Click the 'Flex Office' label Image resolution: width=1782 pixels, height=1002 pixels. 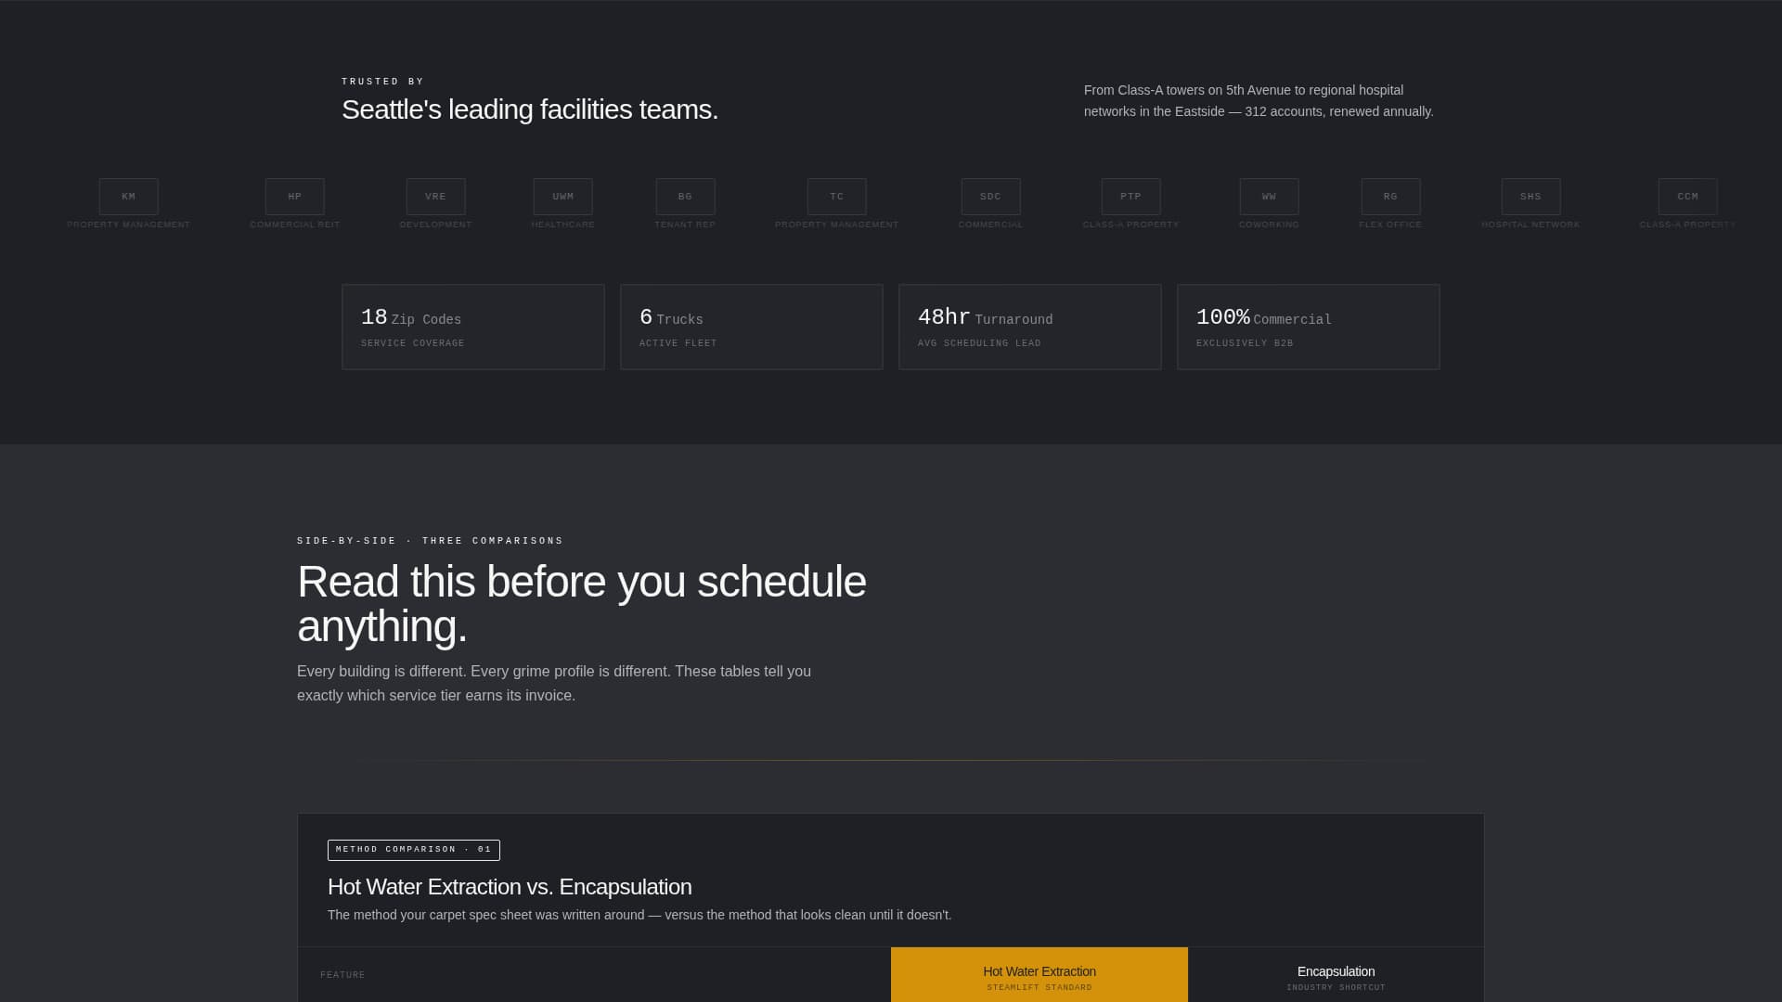click(x=1391, y=225)
